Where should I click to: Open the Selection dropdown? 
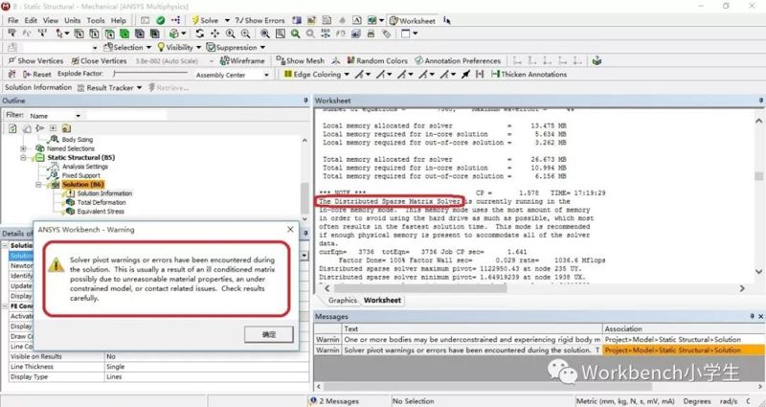point(148,47)
